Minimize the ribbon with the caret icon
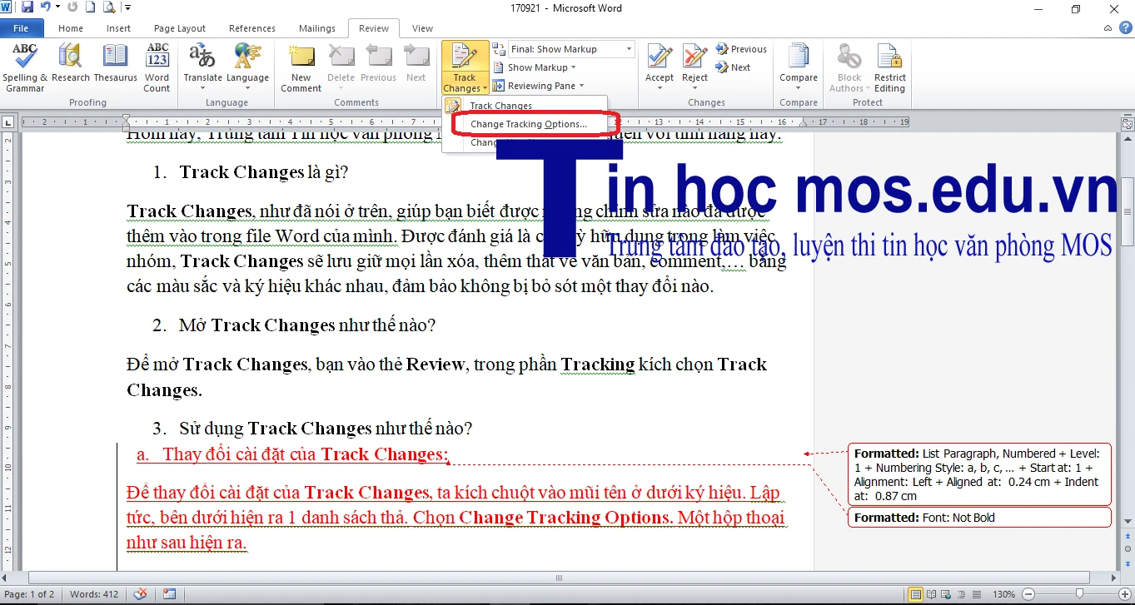Screen dimensions: 1135x605 point(1108,28)
